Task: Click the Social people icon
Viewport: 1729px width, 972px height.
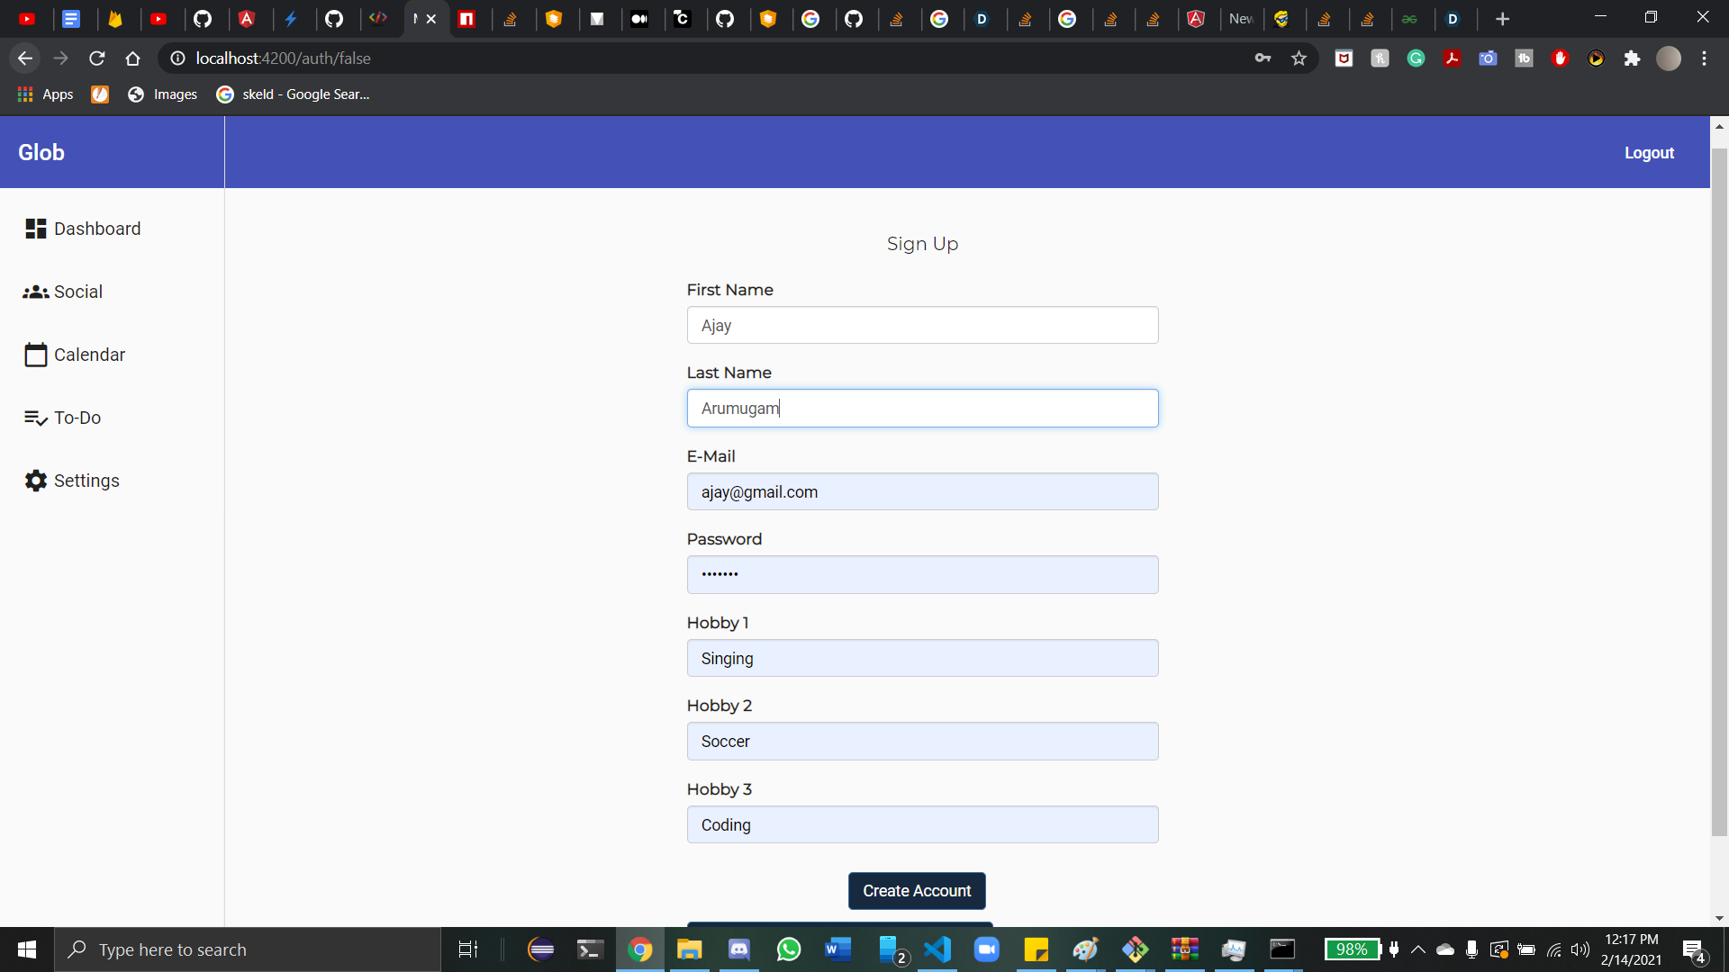Action: 35,292
